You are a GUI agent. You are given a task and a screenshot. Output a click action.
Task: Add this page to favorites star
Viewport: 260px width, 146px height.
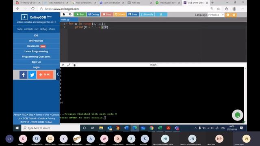coord(218,9)
